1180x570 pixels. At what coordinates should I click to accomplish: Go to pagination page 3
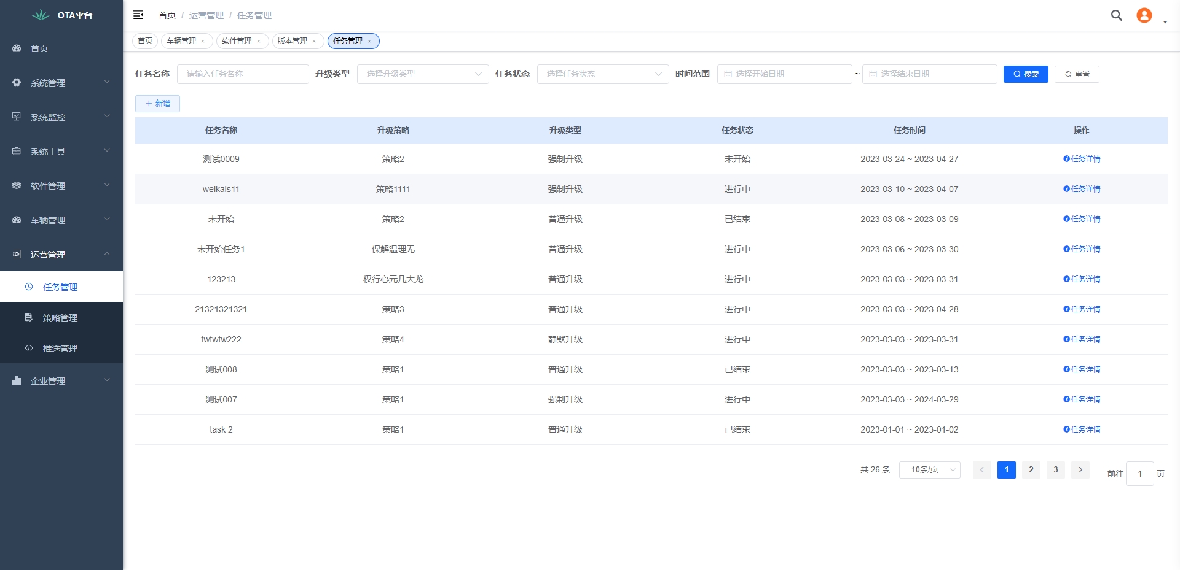tap(1056, 470)
